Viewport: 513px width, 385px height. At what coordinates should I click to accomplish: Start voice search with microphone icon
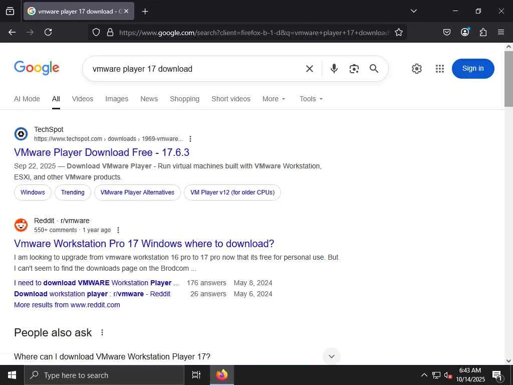334,69
